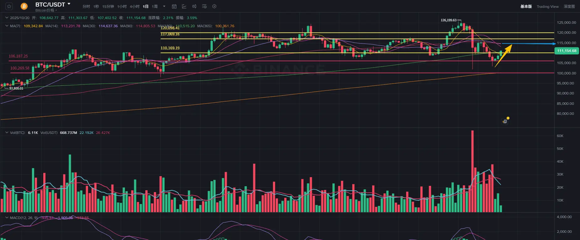Click the MA(14) value 113,231.78
This screenshot has width=580, height=240.
pyautogui.click(x=71, y=26)
